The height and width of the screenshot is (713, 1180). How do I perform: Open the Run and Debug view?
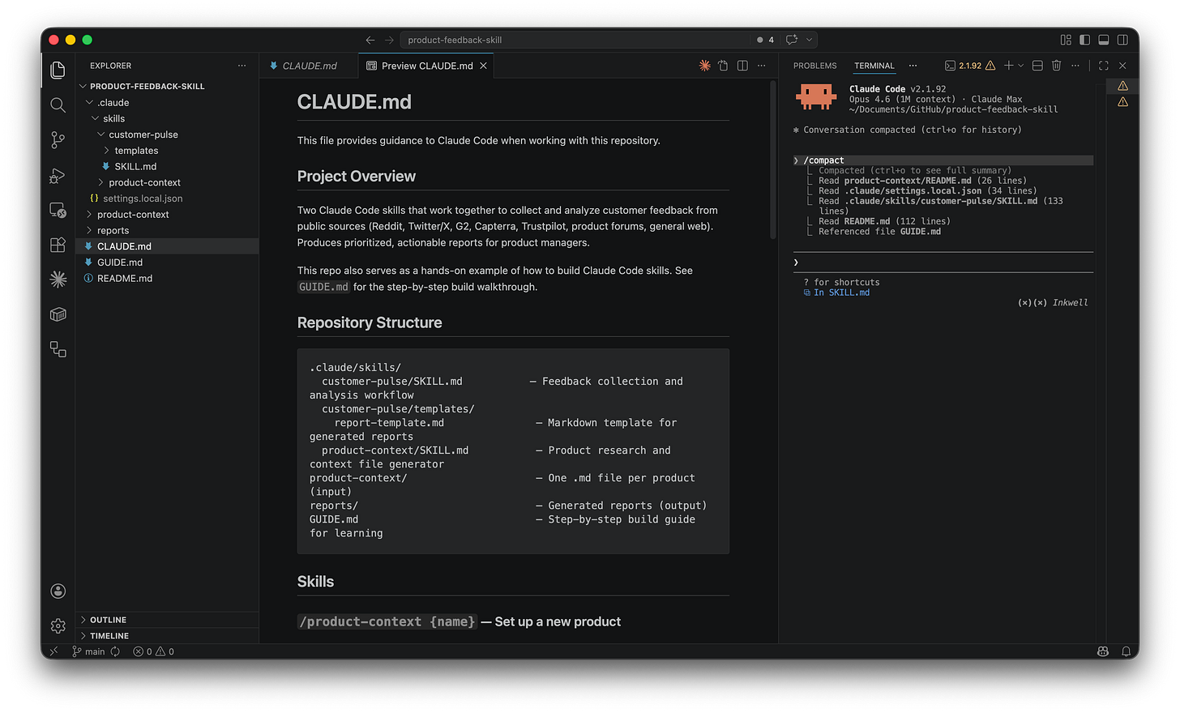(x=58, y=175)
